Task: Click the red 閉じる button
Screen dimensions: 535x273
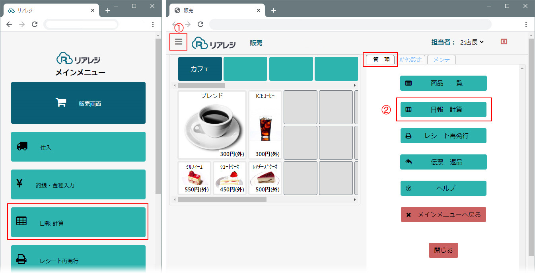Action: (444, 251)
